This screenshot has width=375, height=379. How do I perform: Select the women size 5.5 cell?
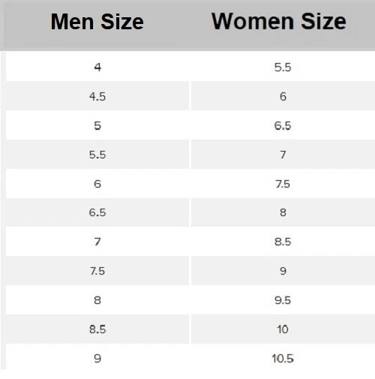coord(283,67)
